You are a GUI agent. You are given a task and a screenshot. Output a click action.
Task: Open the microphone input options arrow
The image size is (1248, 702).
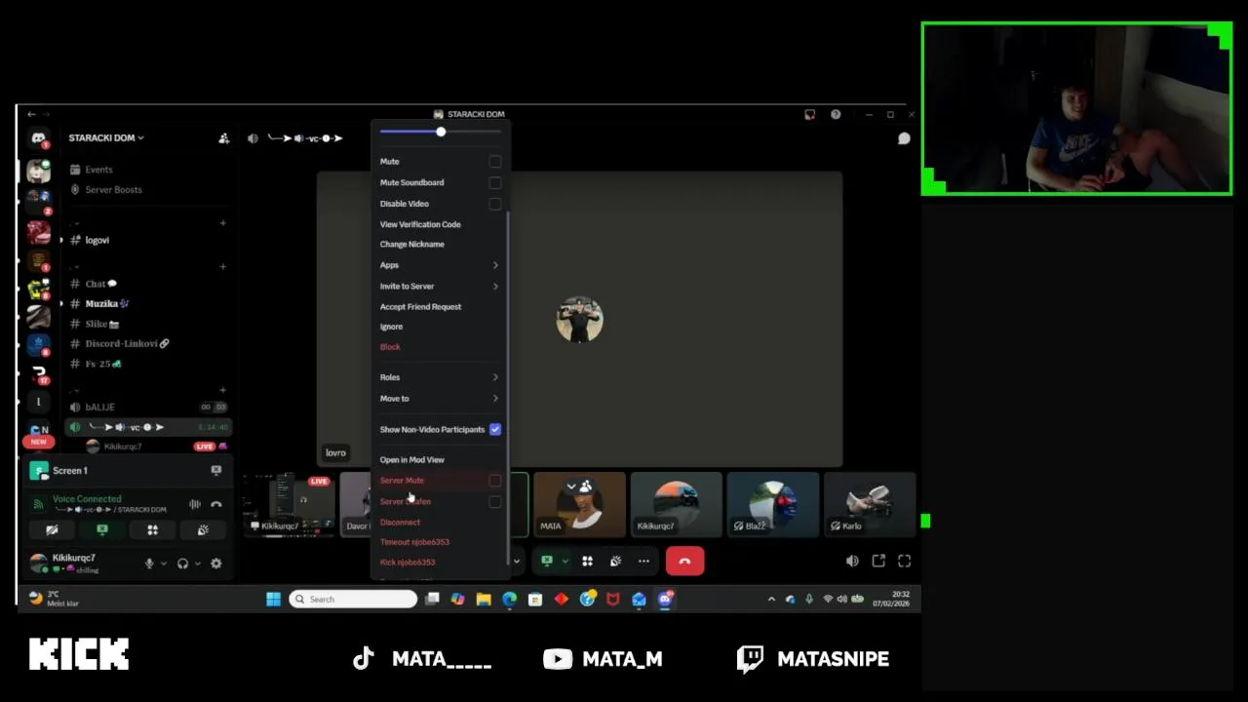pos(163,564)
